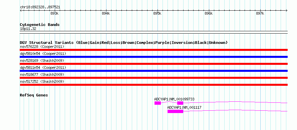Click first exon box of NM_001099733
The width and height of the screenshot is (297, 130).
(x=158, y=103)
